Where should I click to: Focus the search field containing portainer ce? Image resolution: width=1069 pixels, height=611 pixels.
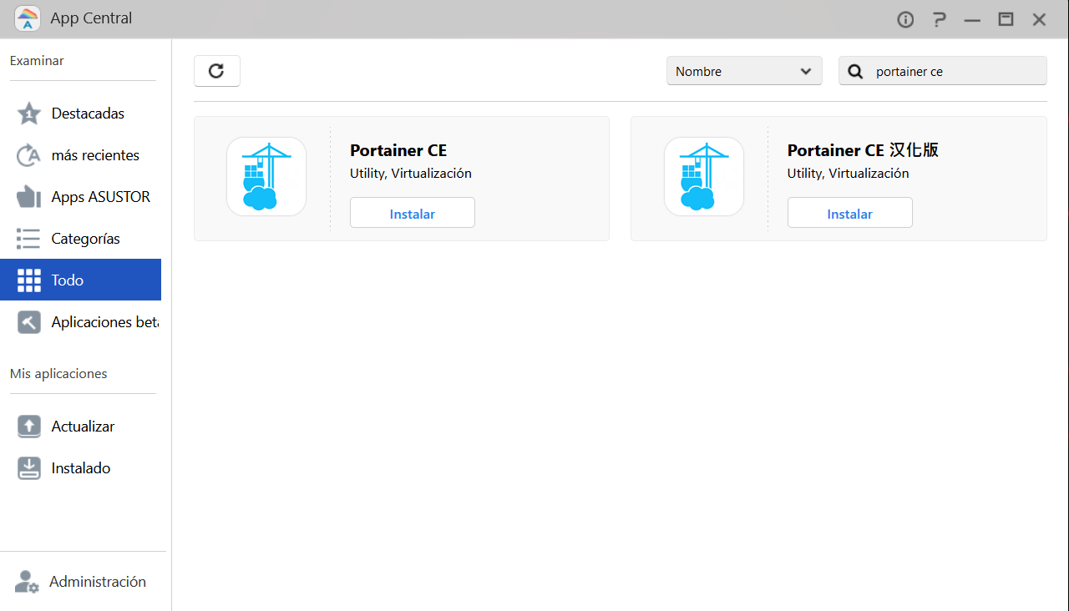pos(954,72)
